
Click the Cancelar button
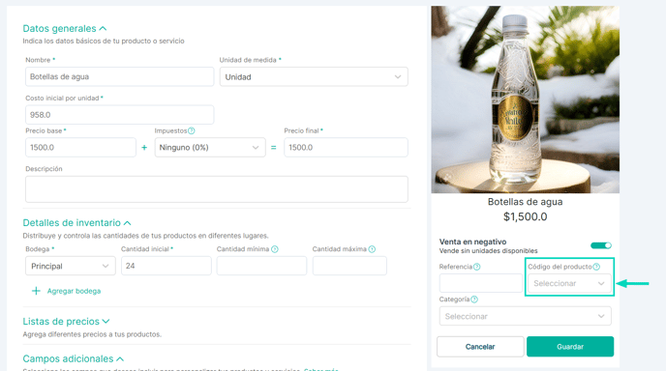(480, 347)
